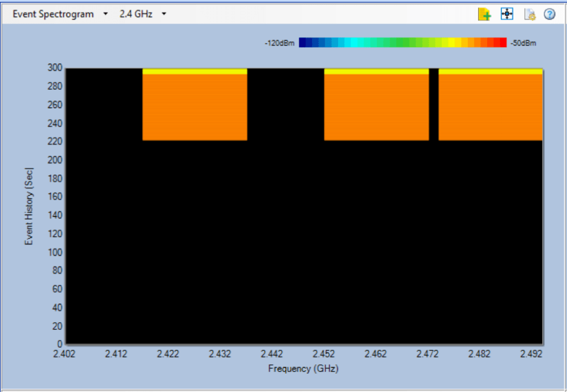The image size is (567, 392).
Task: Expand the 2.4 GHz band dropdown arrow
Action: [164, 14]
